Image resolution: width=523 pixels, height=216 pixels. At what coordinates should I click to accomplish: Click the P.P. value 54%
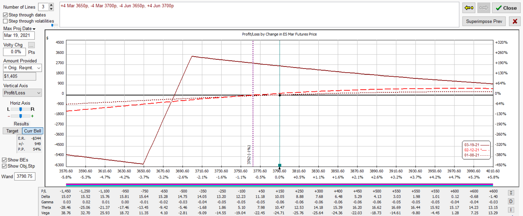[x=37, y=149]
